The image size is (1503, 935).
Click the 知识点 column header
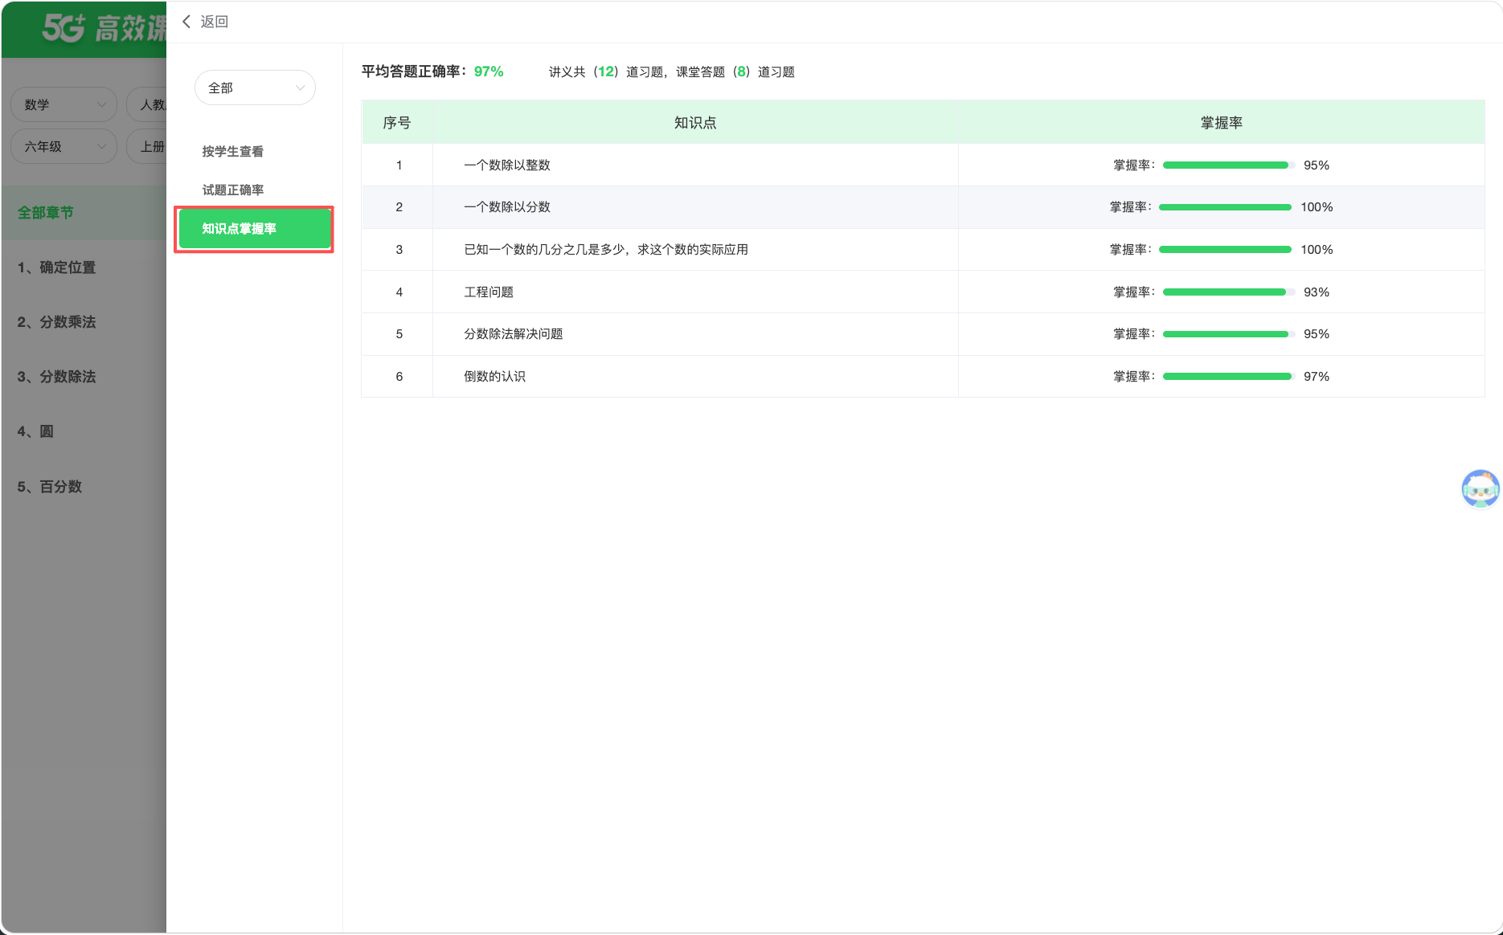coord(695,123)
